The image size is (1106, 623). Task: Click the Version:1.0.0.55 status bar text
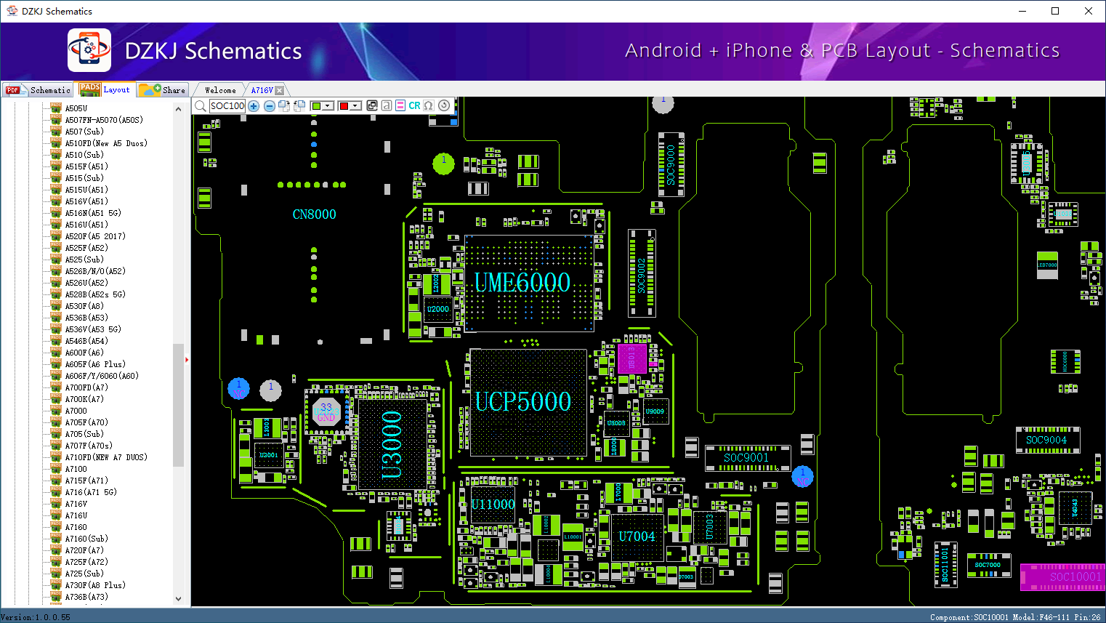(36, 617)
